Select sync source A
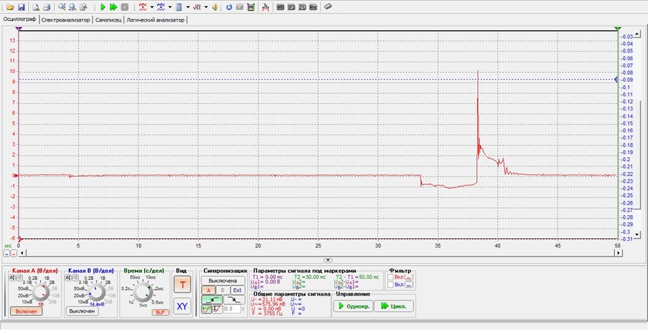Image resolution: width=648 pixels, height=330 pixels. (209, 290)
